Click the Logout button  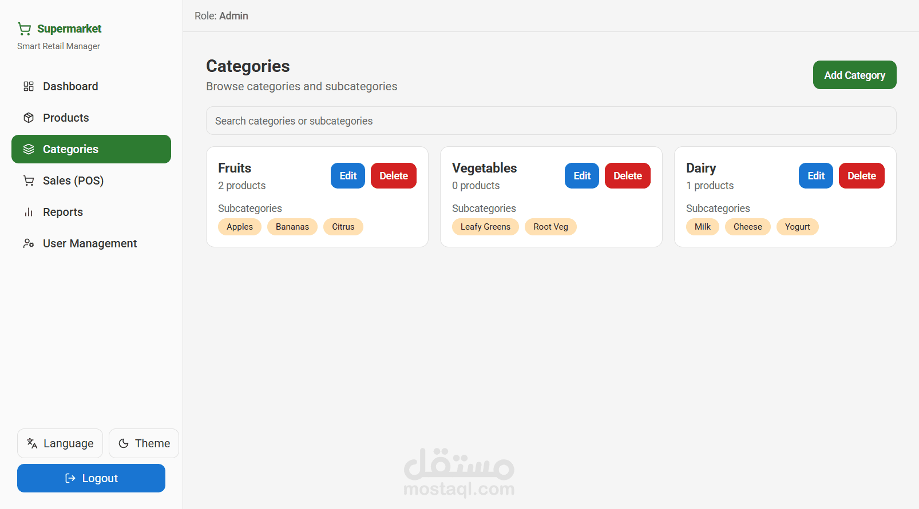(x=91, y=478)
